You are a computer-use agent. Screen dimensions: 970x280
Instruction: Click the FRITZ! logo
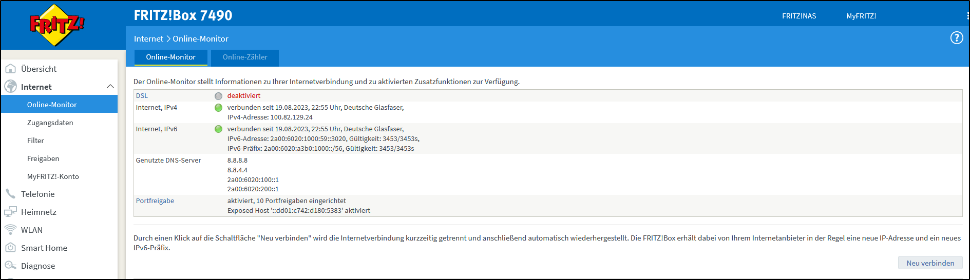coord(57,25)
